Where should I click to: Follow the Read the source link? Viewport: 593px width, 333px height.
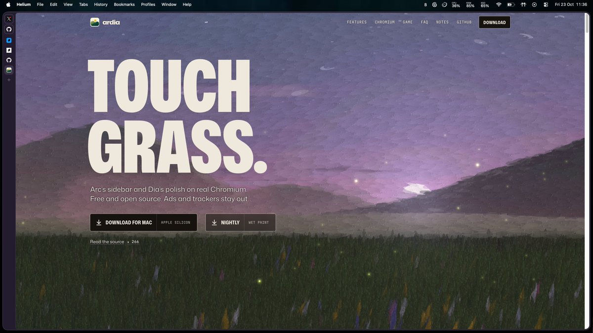[107, 242]
